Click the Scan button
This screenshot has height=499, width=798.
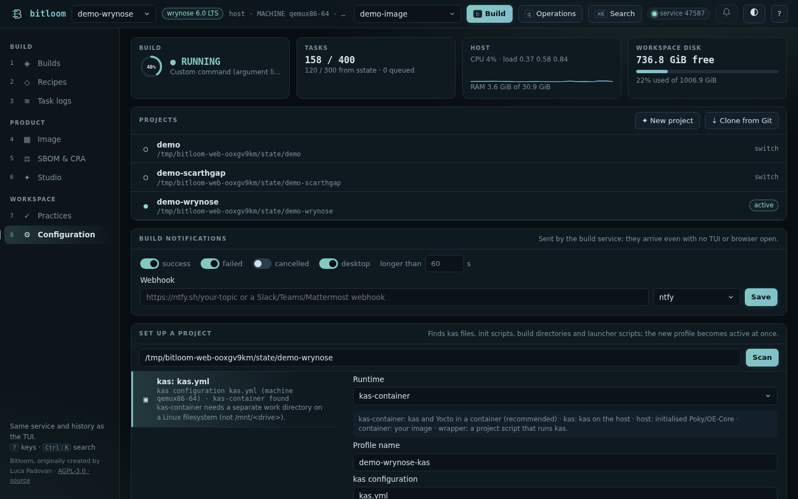(762, 358)
